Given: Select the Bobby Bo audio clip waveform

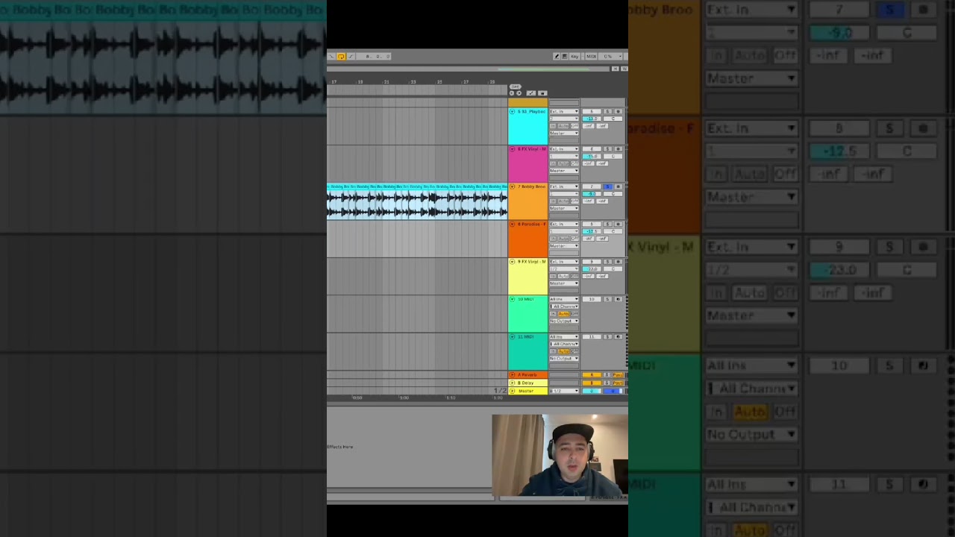Looking at the screenshot, I should click(x=417, y=204).
